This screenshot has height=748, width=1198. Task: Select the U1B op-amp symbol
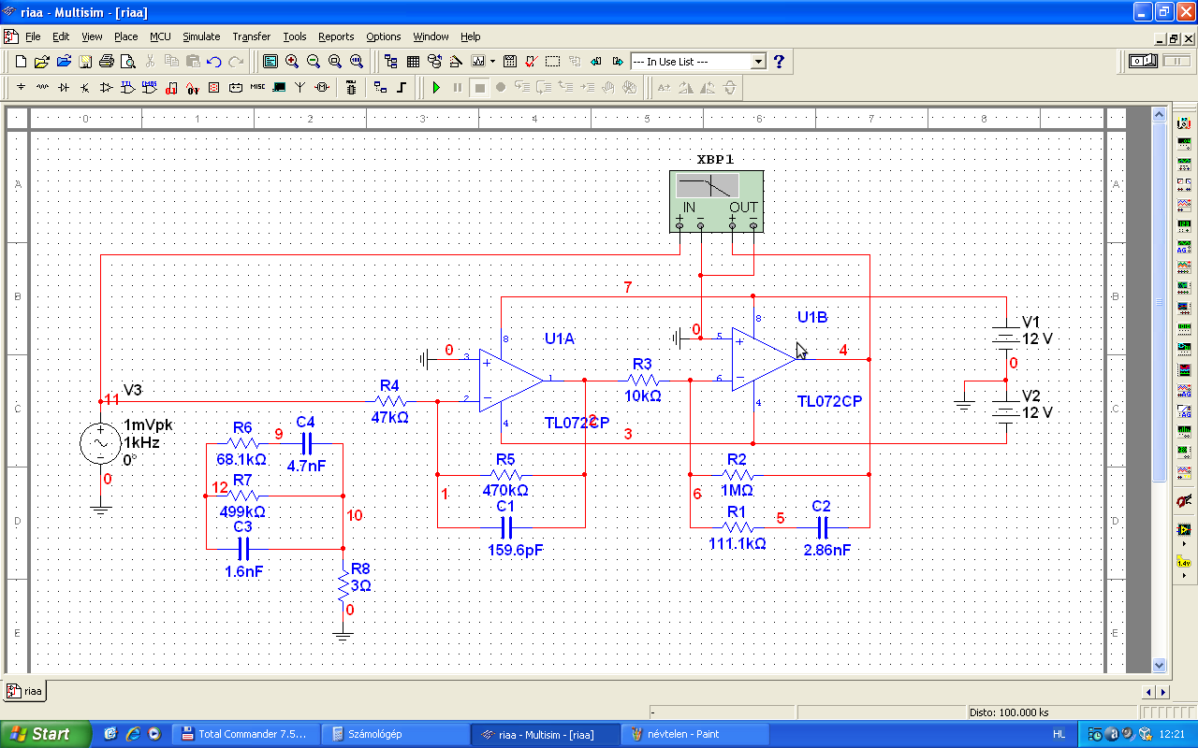767,359
